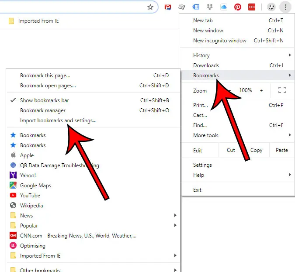Open the Pinterest extension icon
Viewport: 295px width, 272px height.
pos(238,7)
